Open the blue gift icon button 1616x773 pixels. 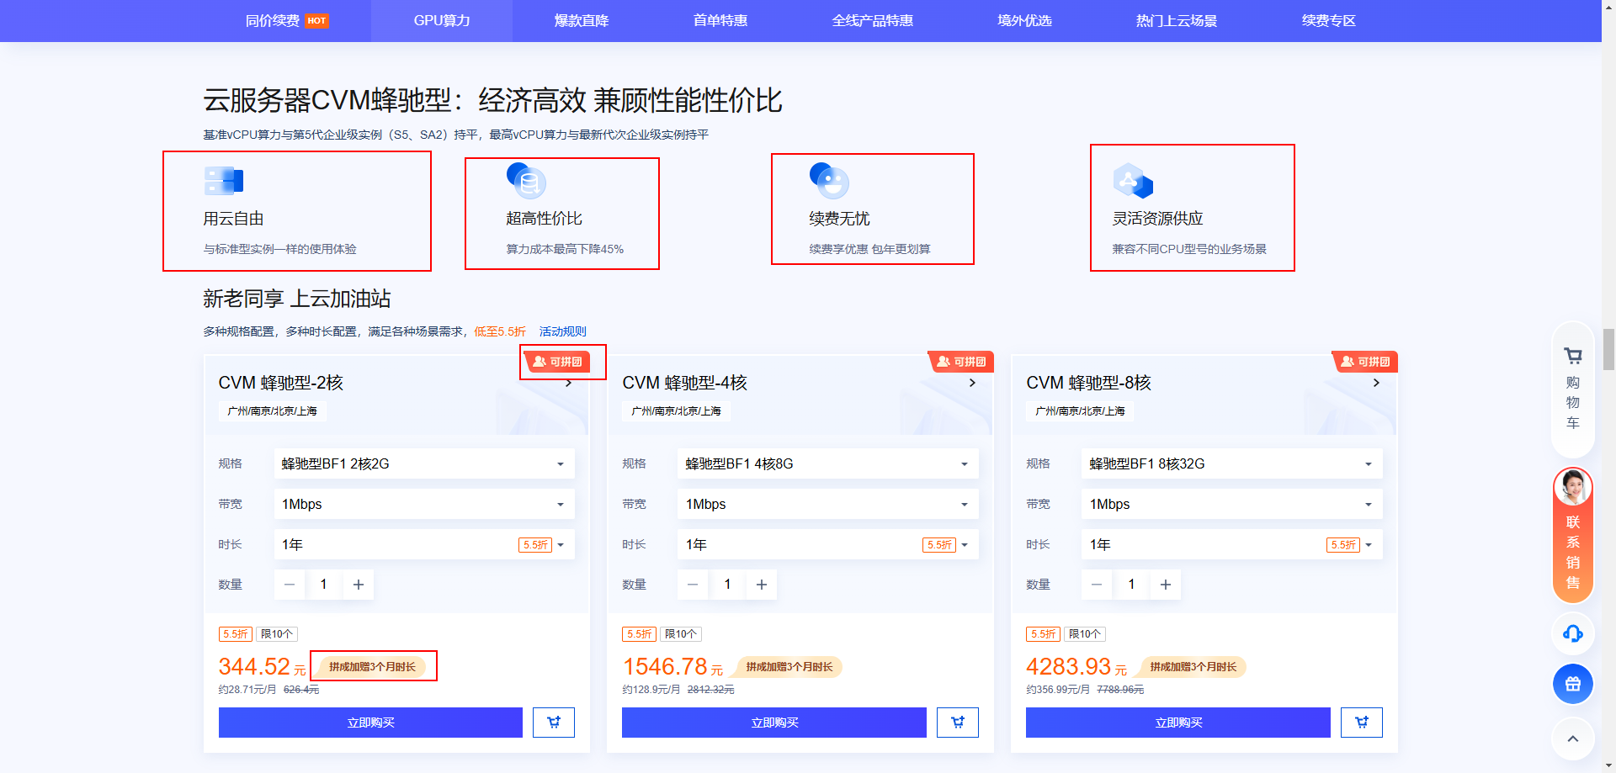[1573, 684]
